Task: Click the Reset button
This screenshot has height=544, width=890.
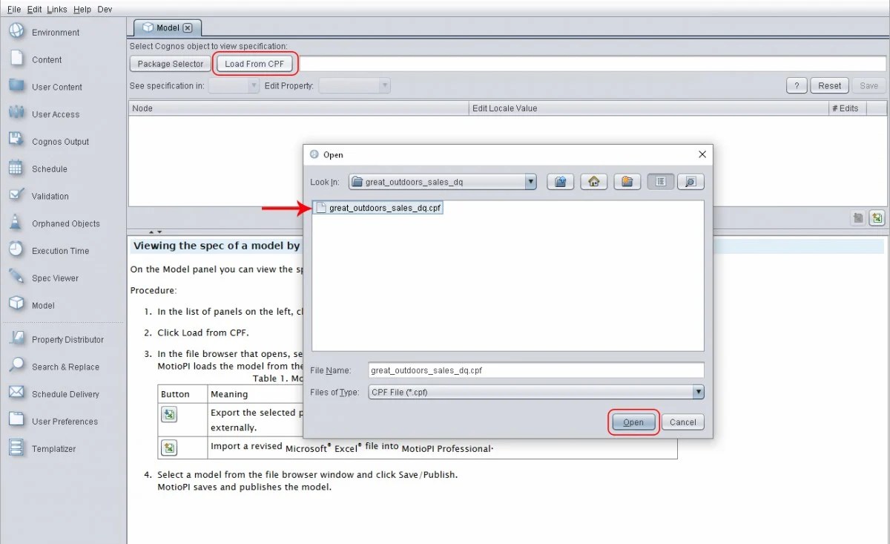Action: coord(829,86)
